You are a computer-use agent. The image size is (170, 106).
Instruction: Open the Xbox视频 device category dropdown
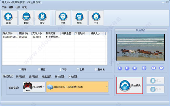(34, 87)
